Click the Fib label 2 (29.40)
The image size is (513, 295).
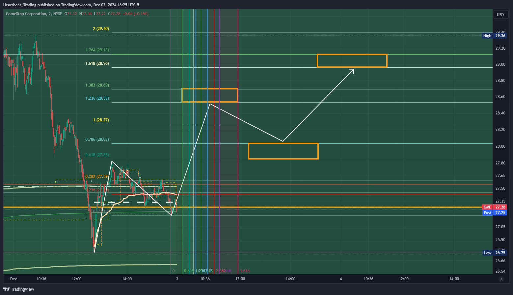click(101, 29)
